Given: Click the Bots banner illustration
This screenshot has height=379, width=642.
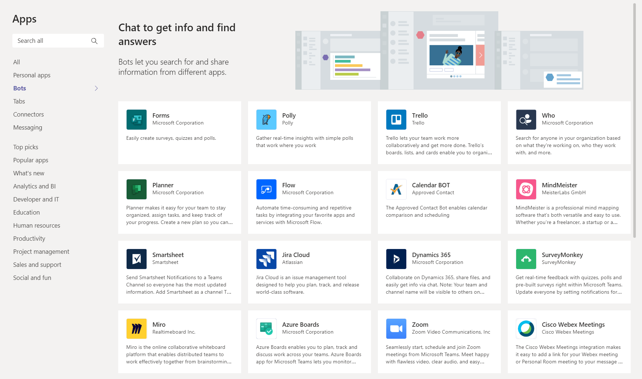Looking at the screenshot, I should coord(439,50).
